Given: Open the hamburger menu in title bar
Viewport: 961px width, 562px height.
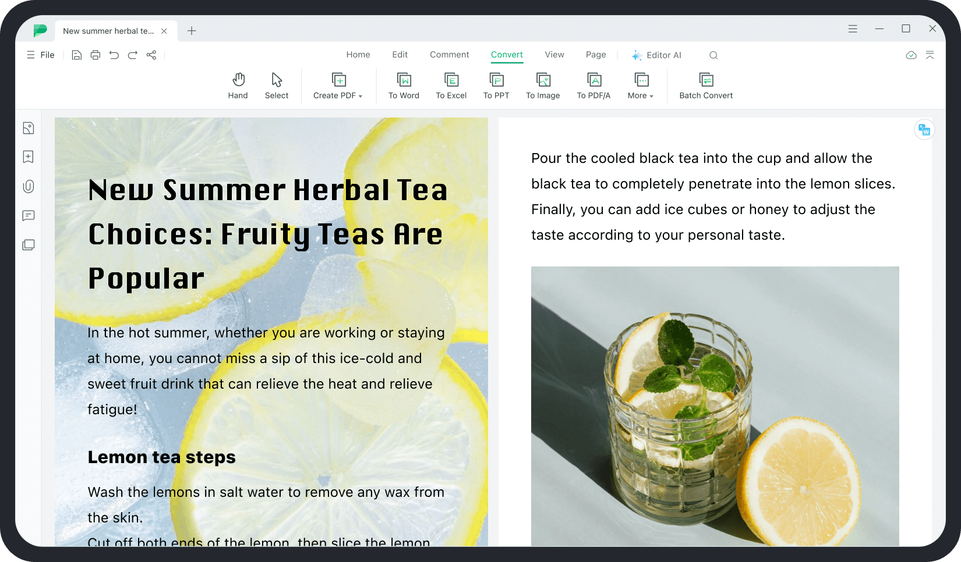Looking at the screenshot, I should 853,29.
